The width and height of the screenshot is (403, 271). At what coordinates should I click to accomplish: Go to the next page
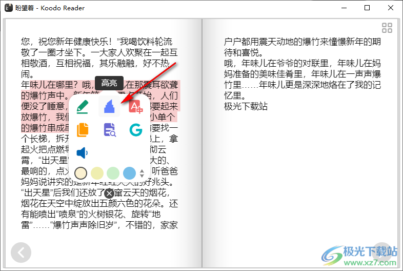coord(382,253)
